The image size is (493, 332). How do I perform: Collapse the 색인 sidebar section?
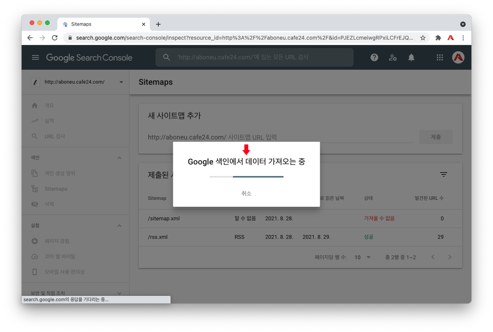[x=119, y=158]
